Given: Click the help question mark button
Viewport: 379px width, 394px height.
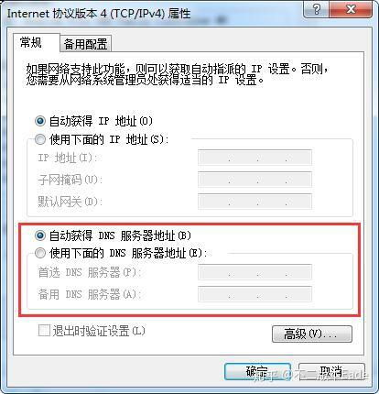Looking at the screenshot, I should coord(317,9).
